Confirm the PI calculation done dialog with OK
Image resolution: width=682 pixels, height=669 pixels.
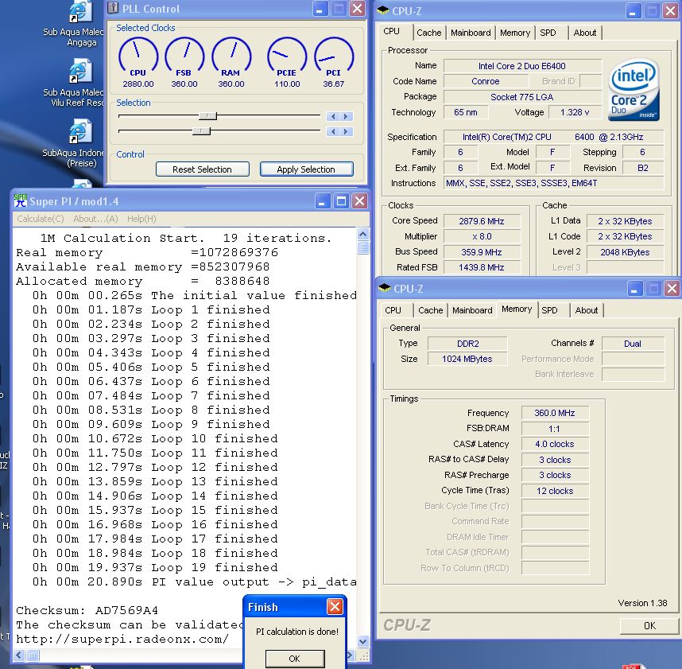click(294, 659)
